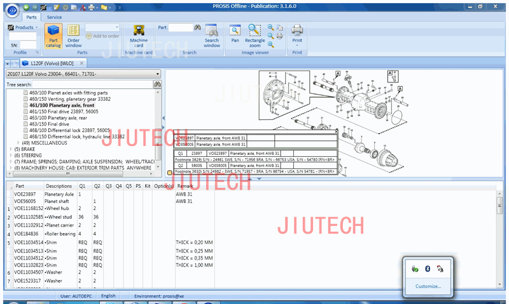The width and height of the screenshot is (509, 304).
Task: Click into the Tree search field
Action: [92, 84]
